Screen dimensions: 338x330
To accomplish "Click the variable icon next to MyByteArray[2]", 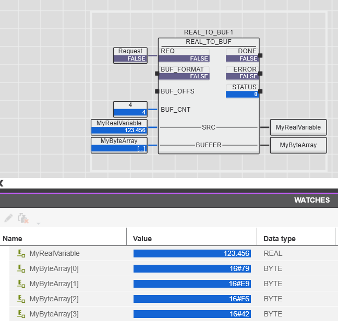I will click(21, 299).
